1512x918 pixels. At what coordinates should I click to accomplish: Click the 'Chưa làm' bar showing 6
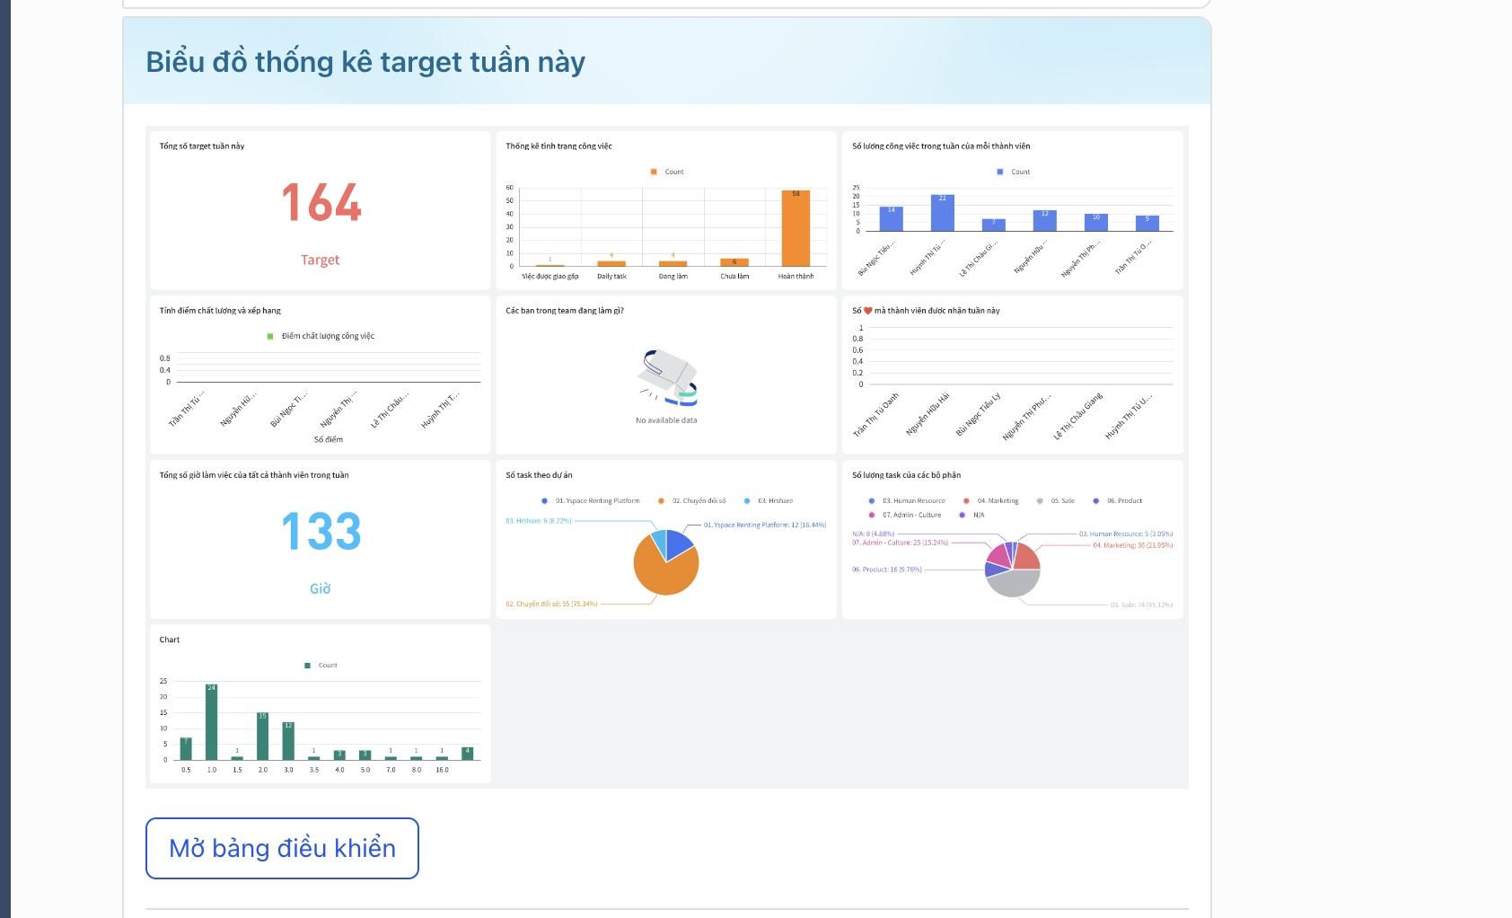point(734,262)
